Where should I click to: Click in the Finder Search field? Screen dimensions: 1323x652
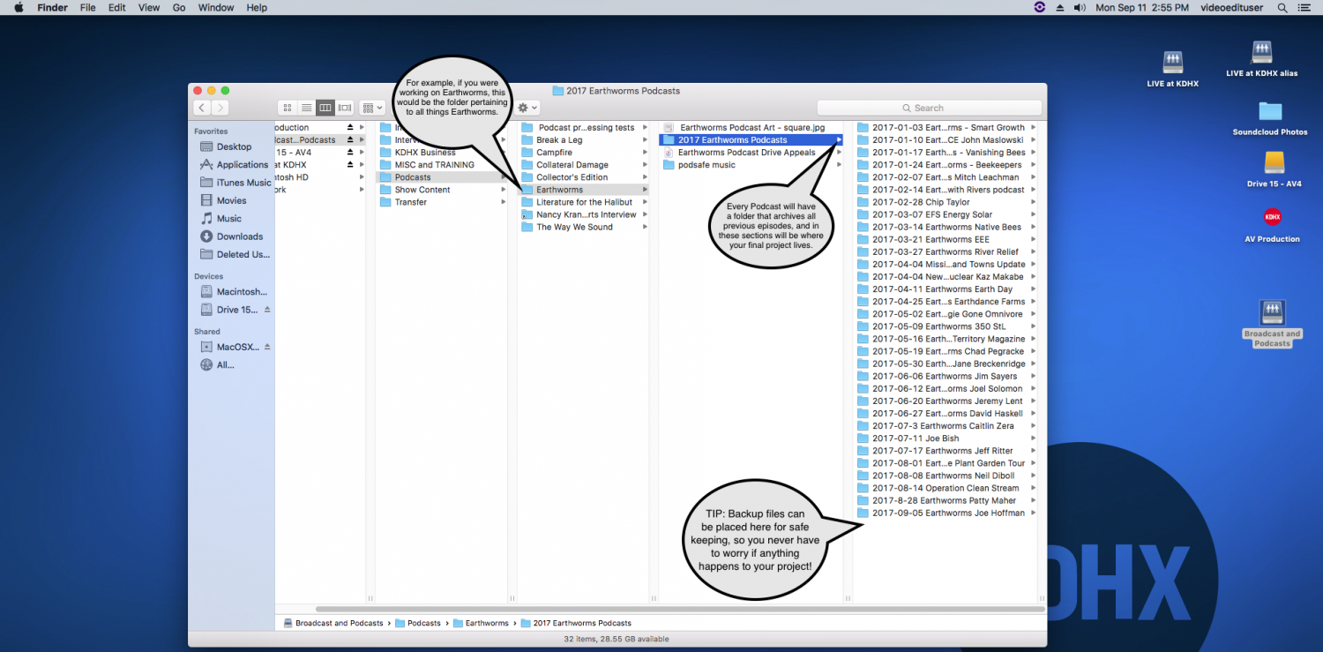(929, 108)
